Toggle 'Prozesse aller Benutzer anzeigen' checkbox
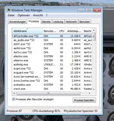114x121 pixels. tap(14, 99)
